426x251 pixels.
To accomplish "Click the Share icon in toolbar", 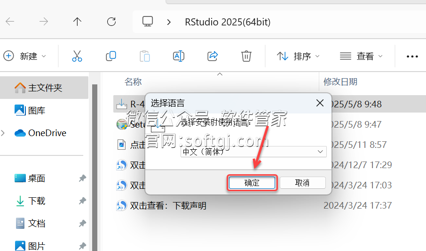I will 213,56.
